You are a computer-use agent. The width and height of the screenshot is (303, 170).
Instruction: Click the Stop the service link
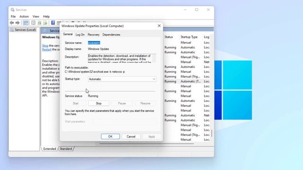[45, 46]
